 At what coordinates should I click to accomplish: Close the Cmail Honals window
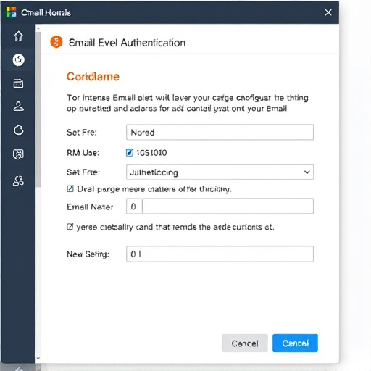pos(328,12)
